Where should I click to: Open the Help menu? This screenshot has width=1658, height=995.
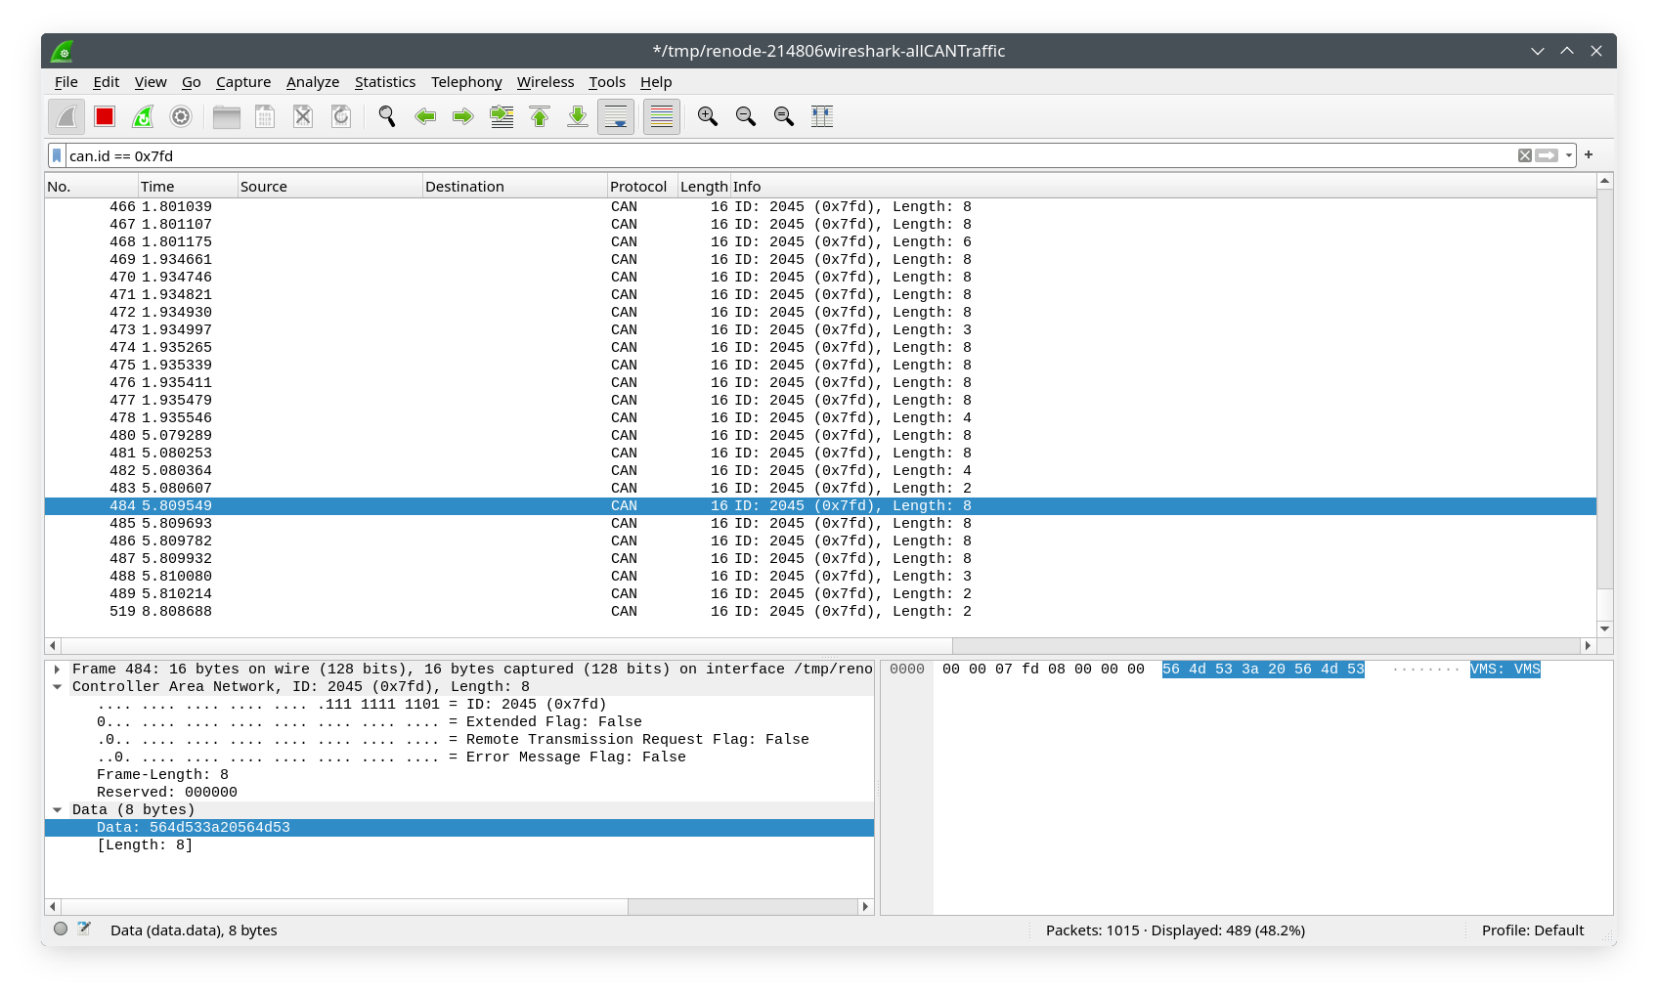click(656, 82)
